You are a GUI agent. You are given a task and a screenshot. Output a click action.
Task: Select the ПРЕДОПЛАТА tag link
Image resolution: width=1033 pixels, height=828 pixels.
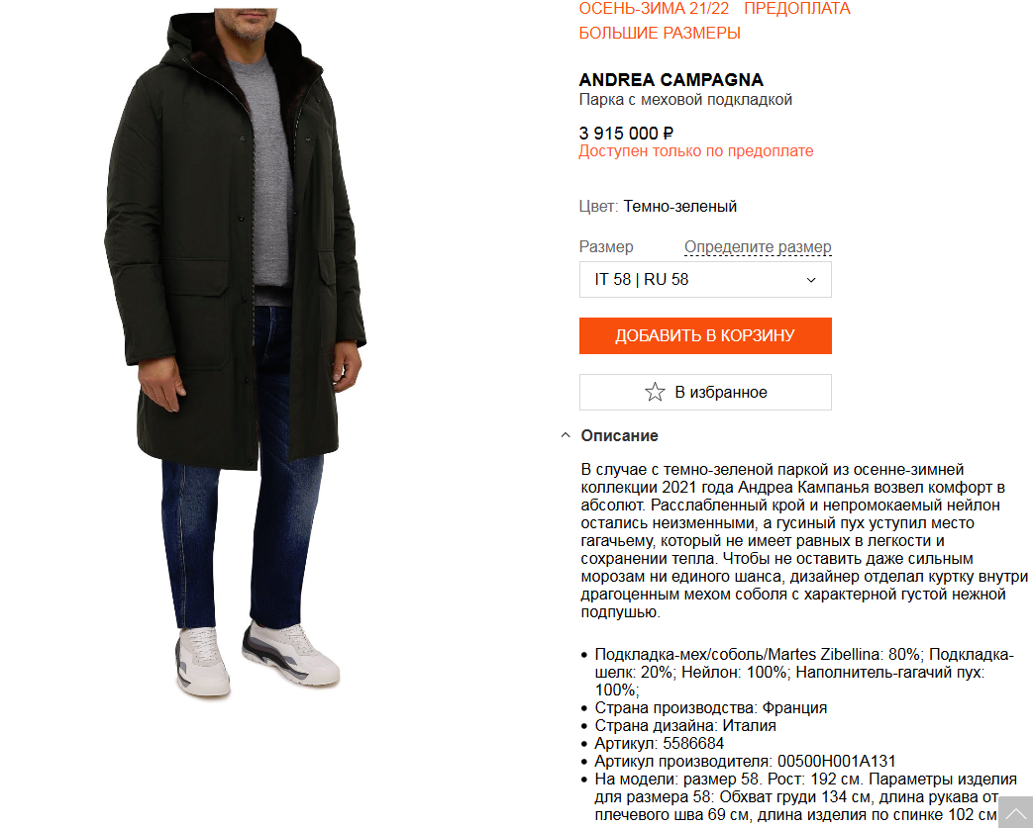tap(797, 9)
